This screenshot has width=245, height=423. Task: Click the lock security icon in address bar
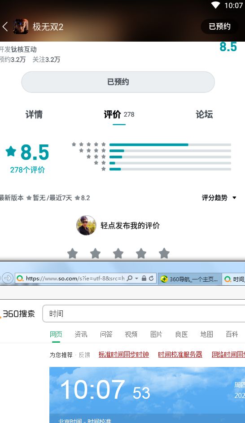(x=144, y=278)
